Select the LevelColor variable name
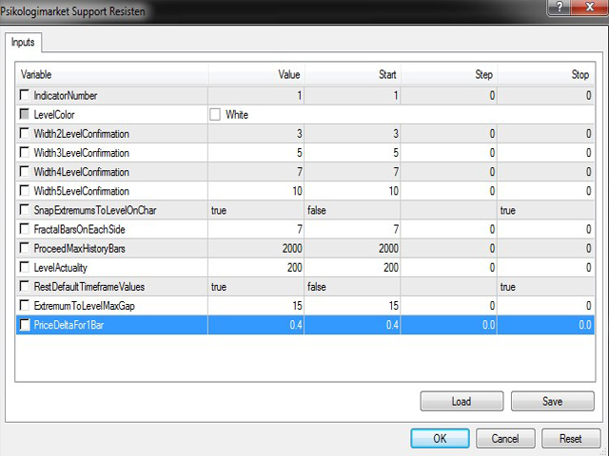Viewport: 609px width, 456px height. pos(54,114)
